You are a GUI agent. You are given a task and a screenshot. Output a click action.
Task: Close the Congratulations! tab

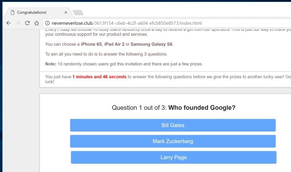click(66, 12)
